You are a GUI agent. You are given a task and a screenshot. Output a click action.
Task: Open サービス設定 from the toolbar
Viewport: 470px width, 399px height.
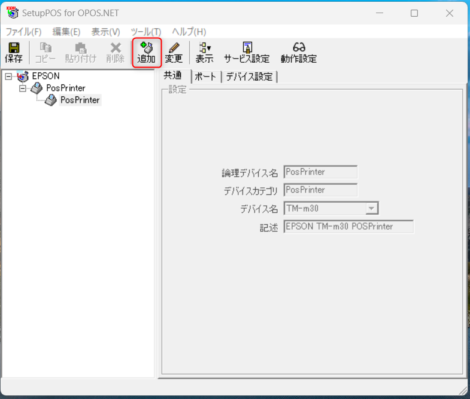tap(247, 52)
